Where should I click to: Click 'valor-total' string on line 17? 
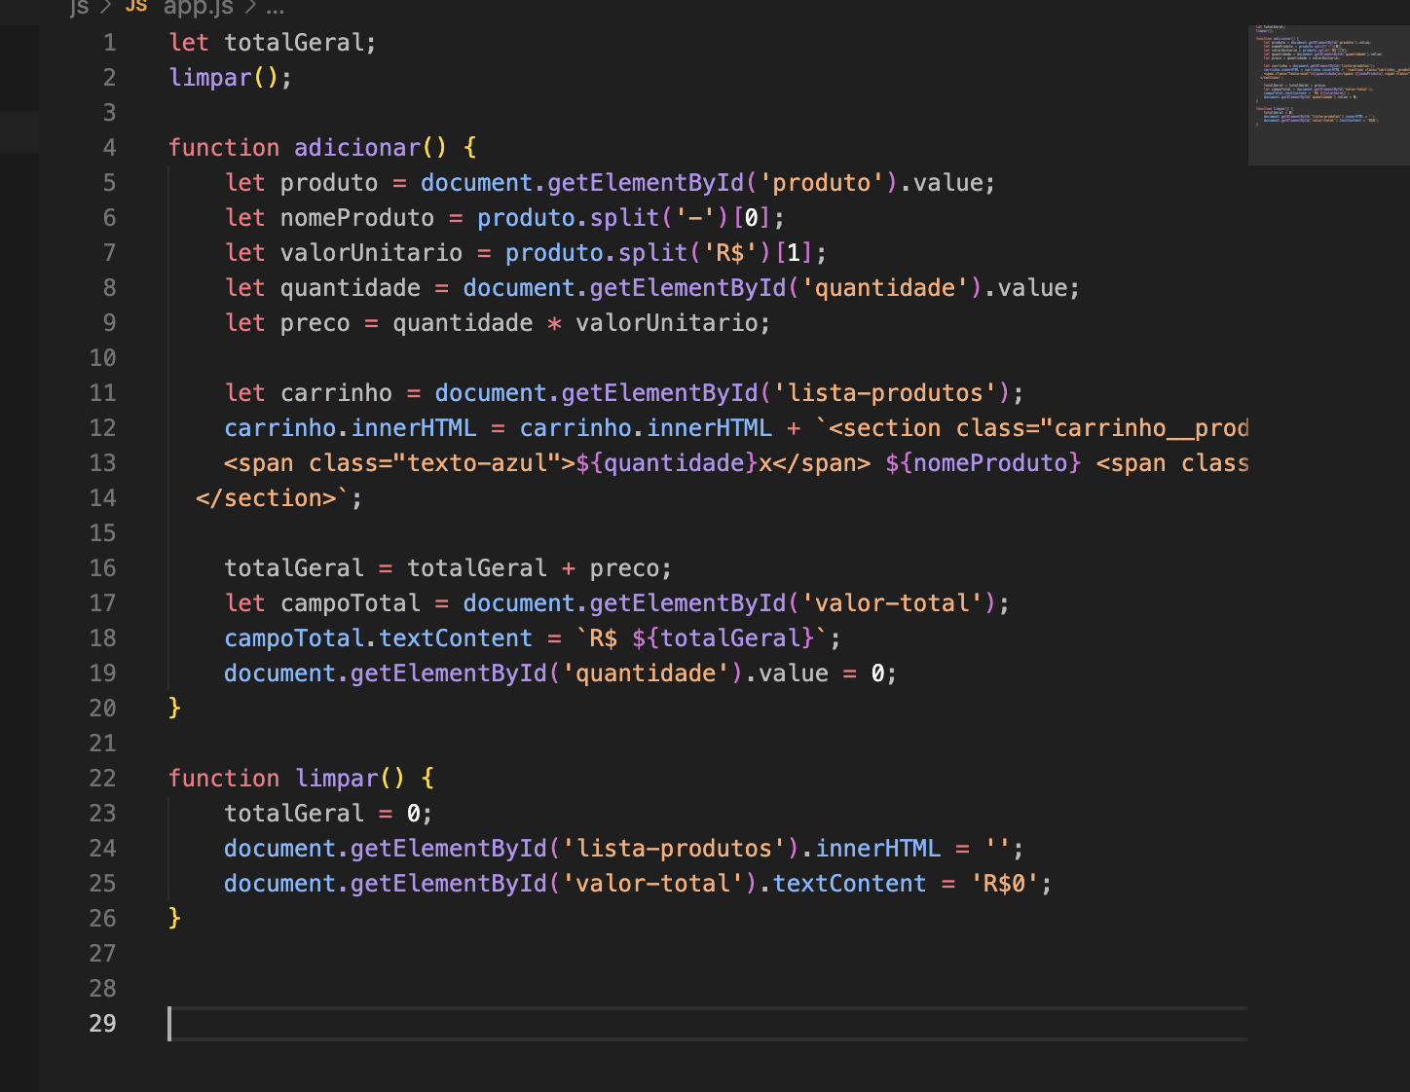tap(892, 603)
